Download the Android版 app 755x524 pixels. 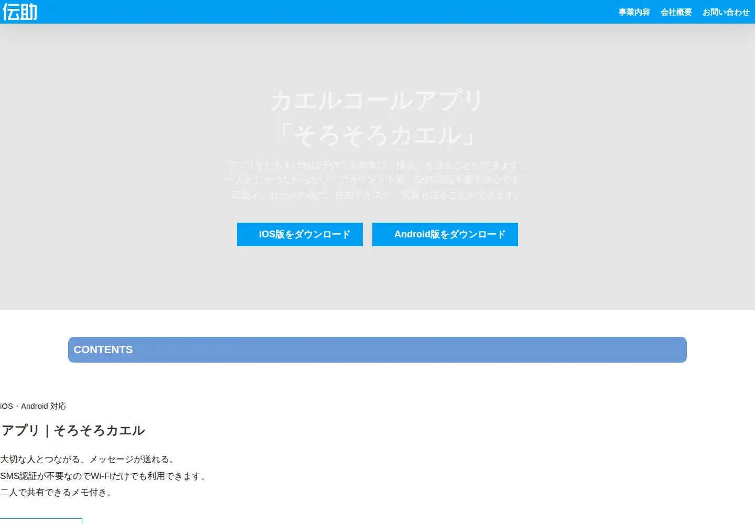coord(445,234)
